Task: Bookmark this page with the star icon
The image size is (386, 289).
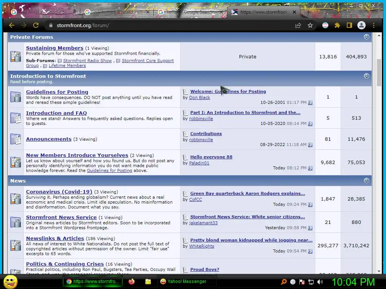Action: 310,25
